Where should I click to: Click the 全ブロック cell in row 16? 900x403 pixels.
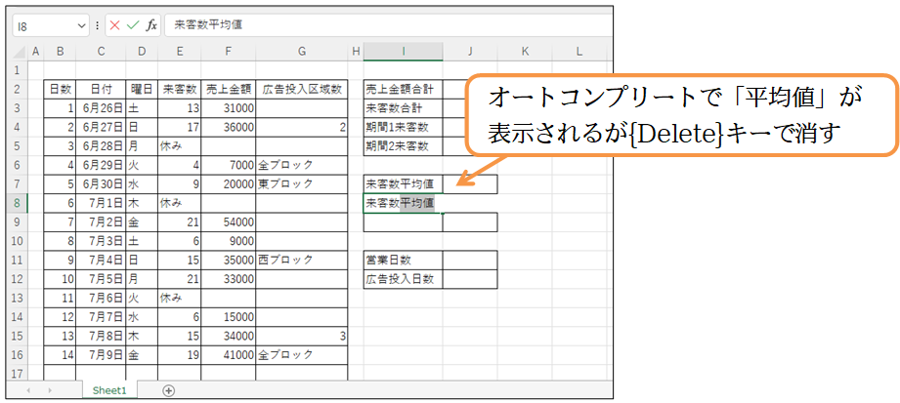point(302,355)
